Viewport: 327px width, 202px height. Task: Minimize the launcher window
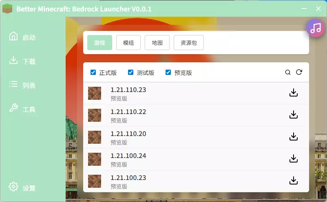click(304, 9)
